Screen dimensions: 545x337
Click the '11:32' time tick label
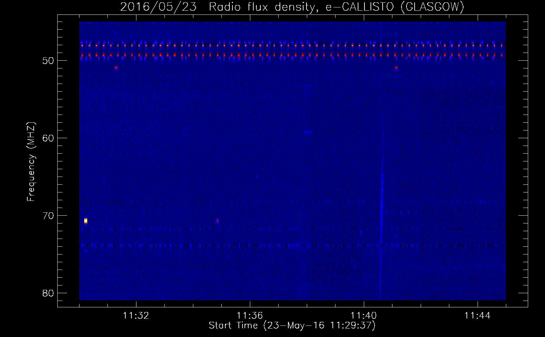(x=136, y=316)
